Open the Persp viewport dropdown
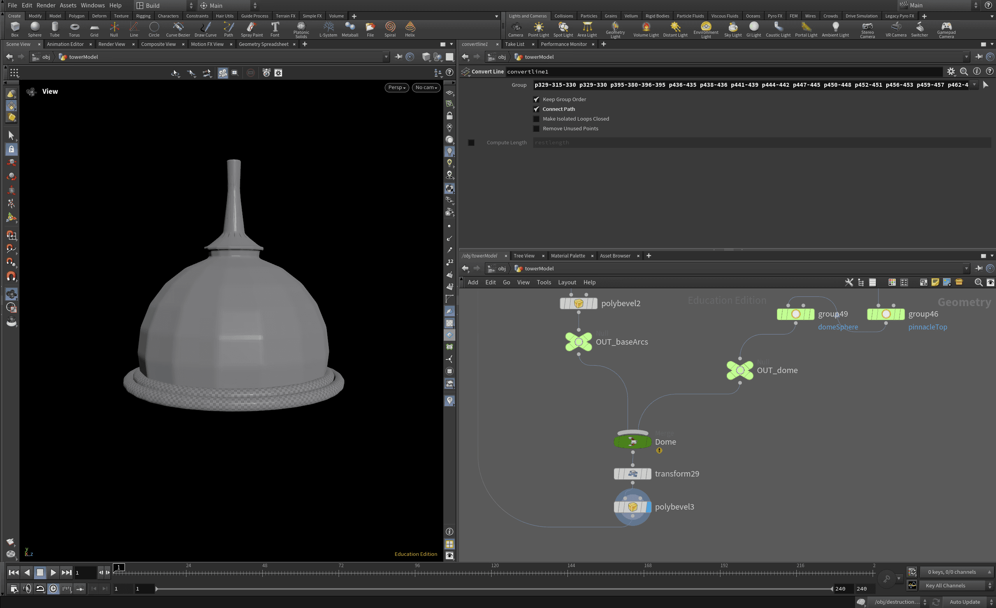The image size is (996, 608). [x=397, y=87]
